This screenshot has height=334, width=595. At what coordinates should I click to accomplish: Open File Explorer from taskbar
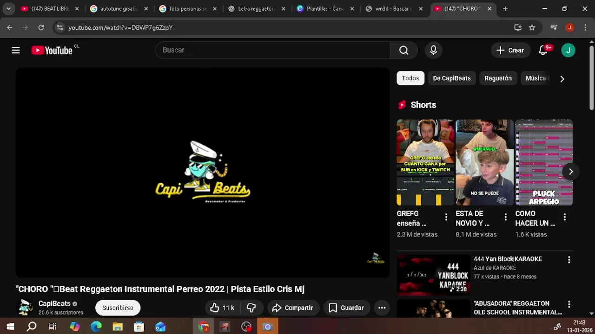(x=118, y=327)
